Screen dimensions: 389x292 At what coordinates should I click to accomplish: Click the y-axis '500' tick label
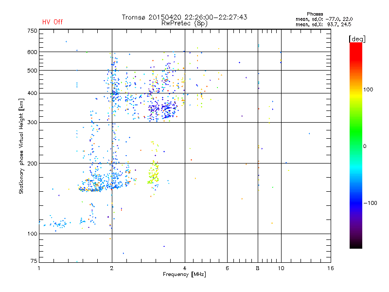click(x=32, y=71)
